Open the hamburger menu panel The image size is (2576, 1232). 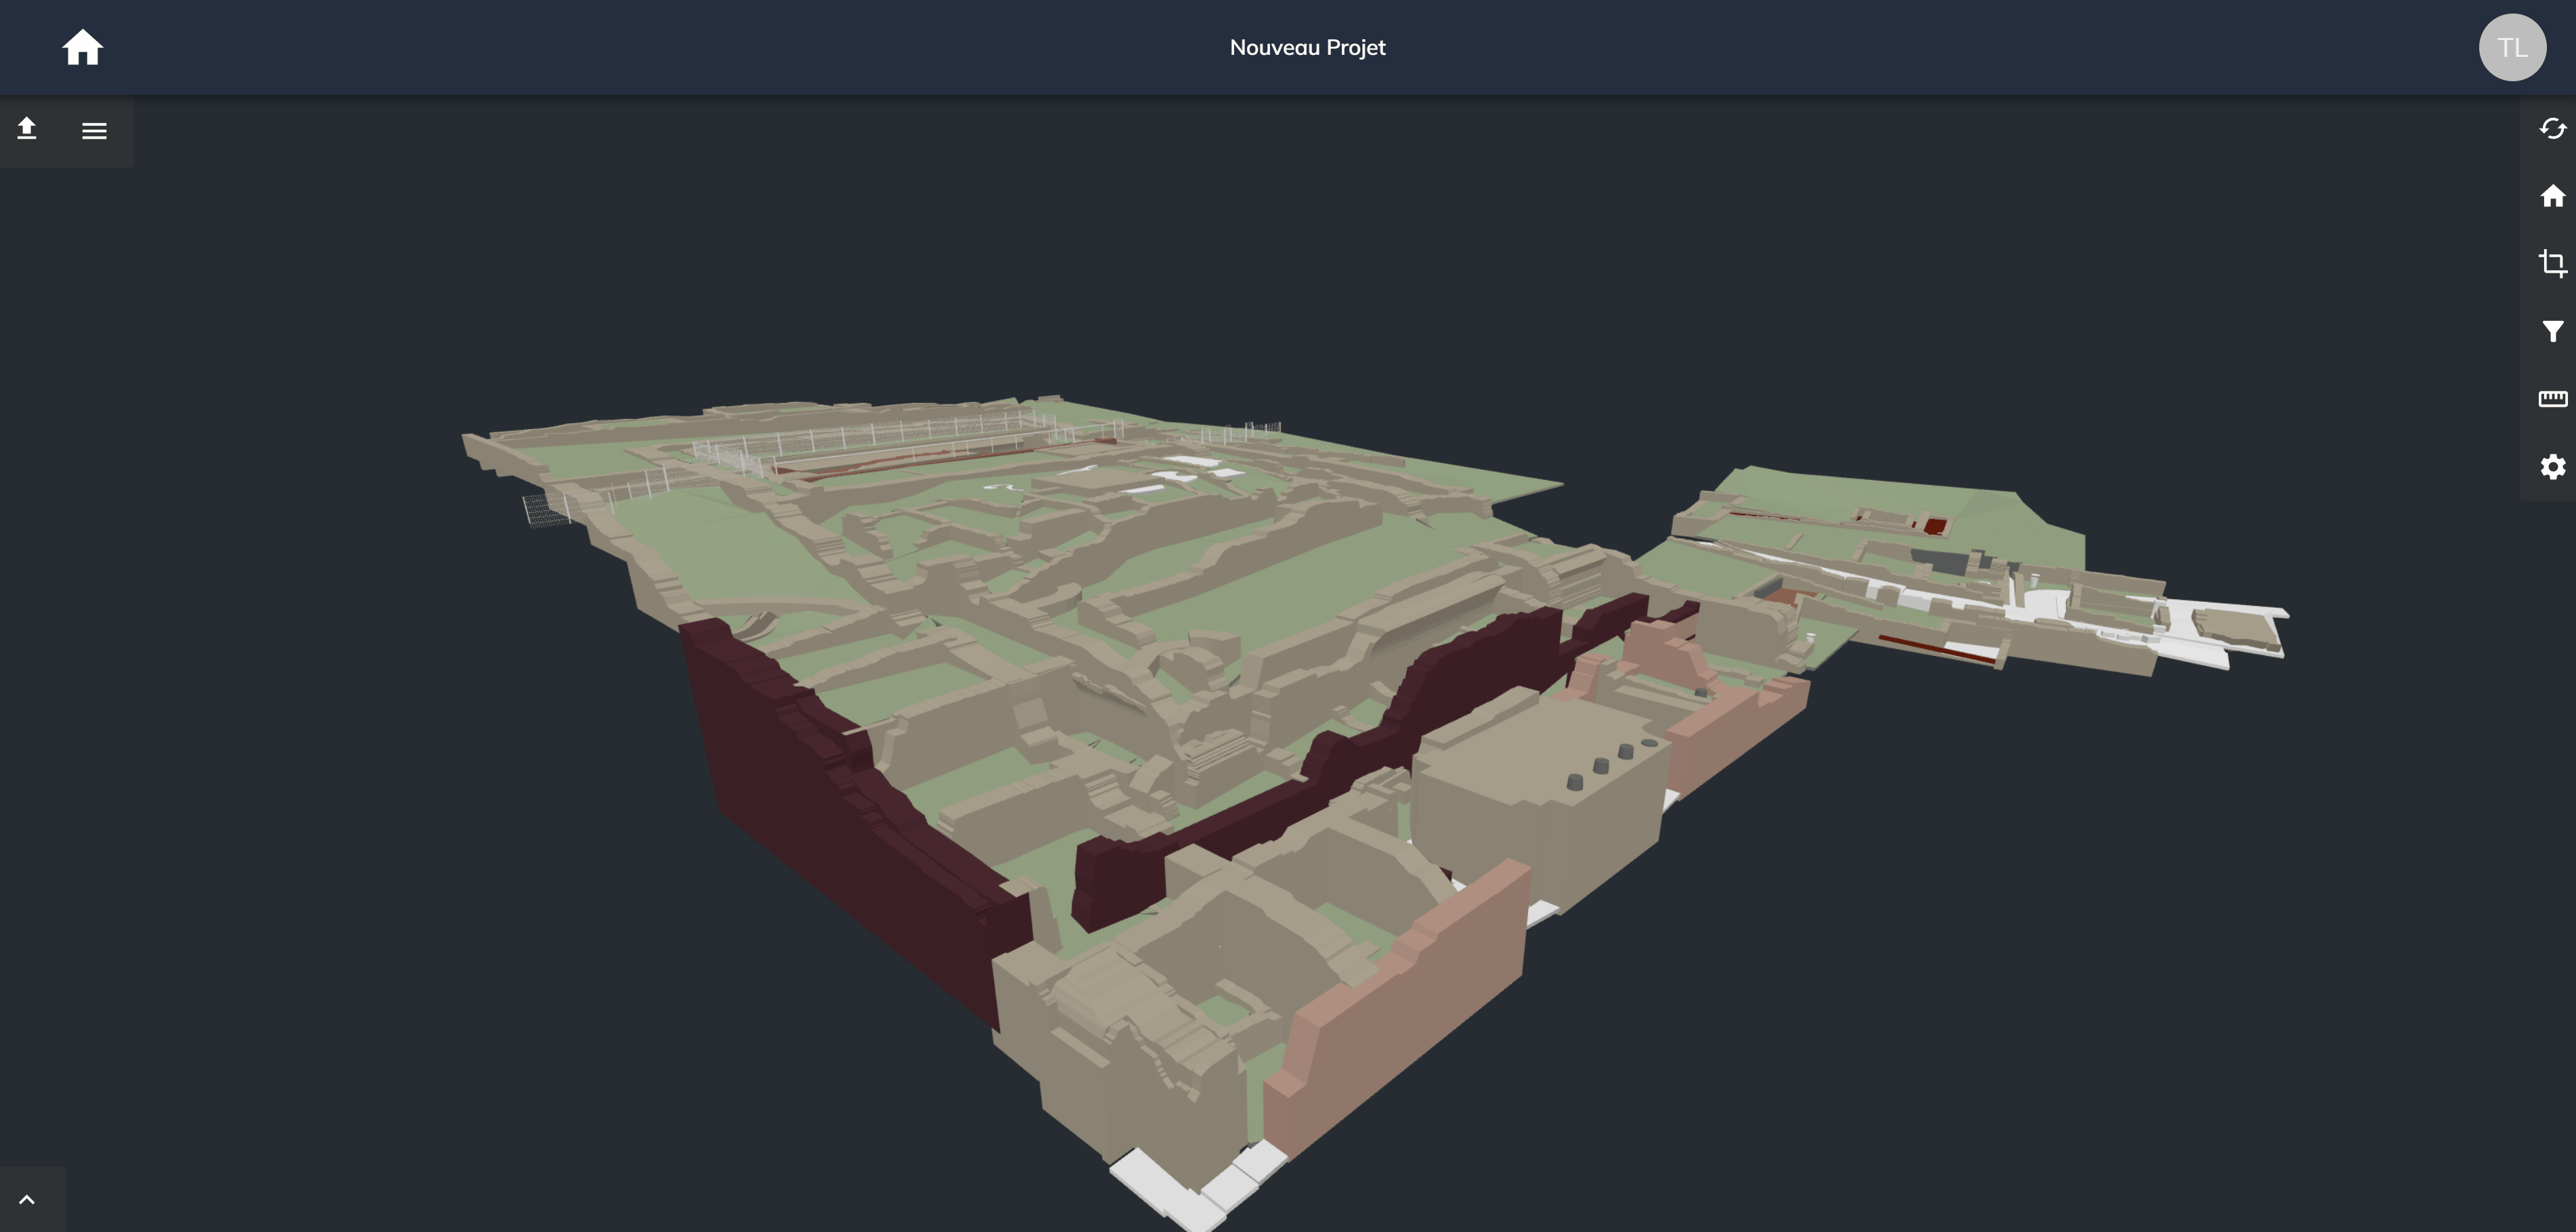(94, 131)
